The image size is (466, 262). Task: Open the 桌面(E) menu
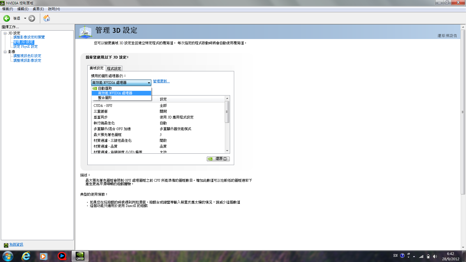38,9
